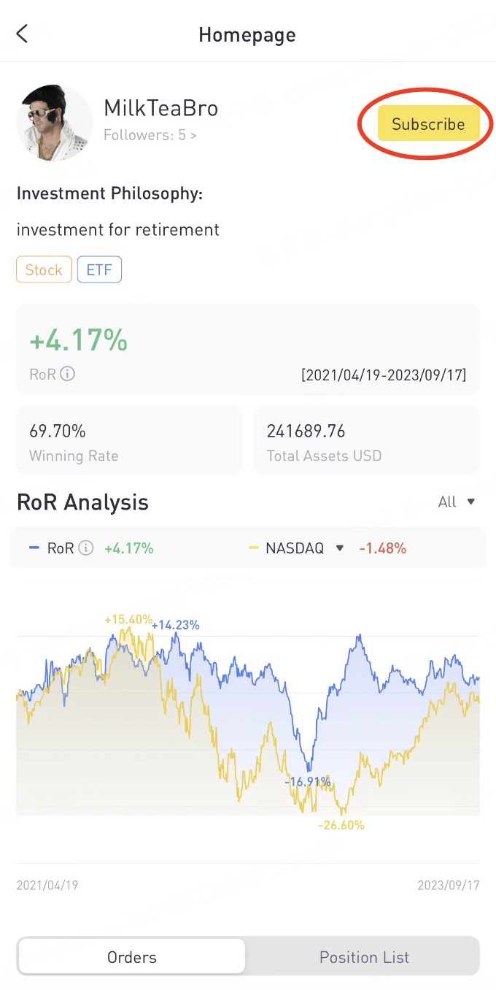
Task: Click the -26.60% NASDAQ low label
Action: click(x=341, y=825)
